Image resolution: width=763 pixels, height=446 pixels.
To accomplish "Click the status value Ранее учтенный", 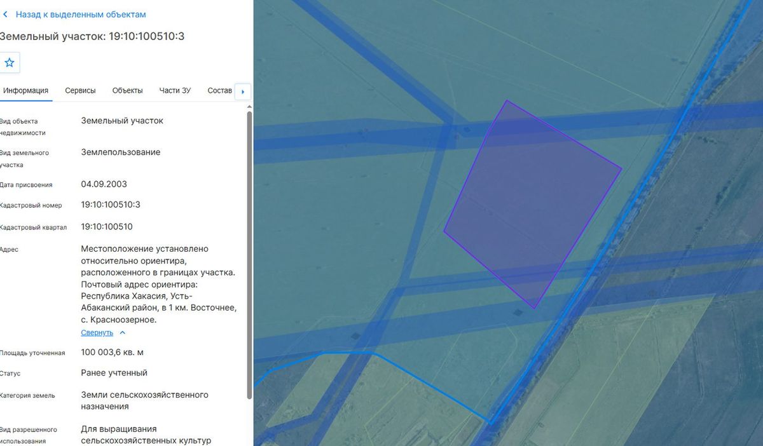I will (114, 373).
